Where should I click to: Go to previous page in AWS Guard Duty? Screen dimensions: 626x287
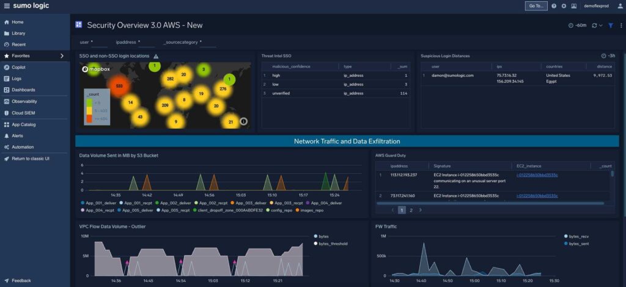(x=393, y=210)
